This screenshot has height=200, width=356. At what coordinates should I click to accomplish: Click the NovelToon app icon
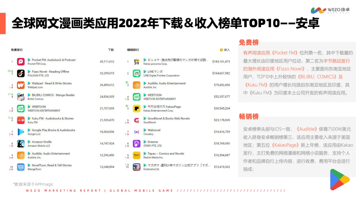21,167
